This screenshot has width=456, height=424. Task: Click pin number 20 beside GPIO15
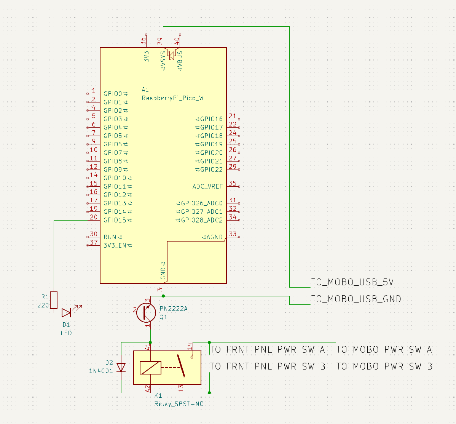(94, 217)
